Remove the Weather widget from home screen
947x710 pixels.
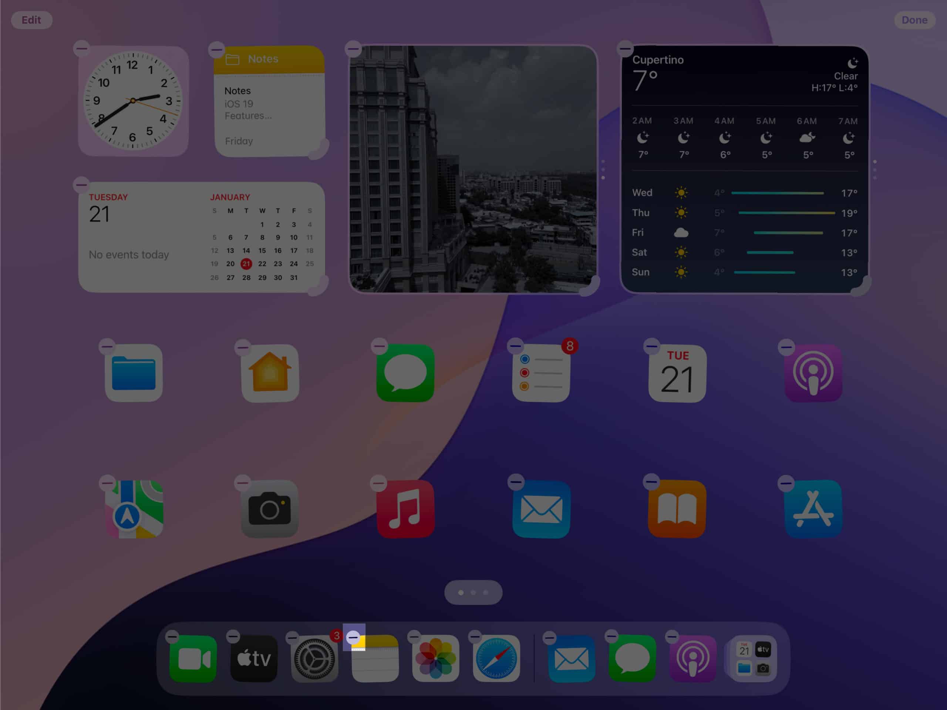pyautogui.click(x=625, y=48)
